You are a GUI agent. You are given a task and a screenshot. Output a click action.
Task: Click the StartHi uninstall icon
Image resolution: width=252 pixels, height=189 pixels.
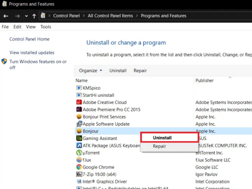pyautogui.click(x=79, y=95)
